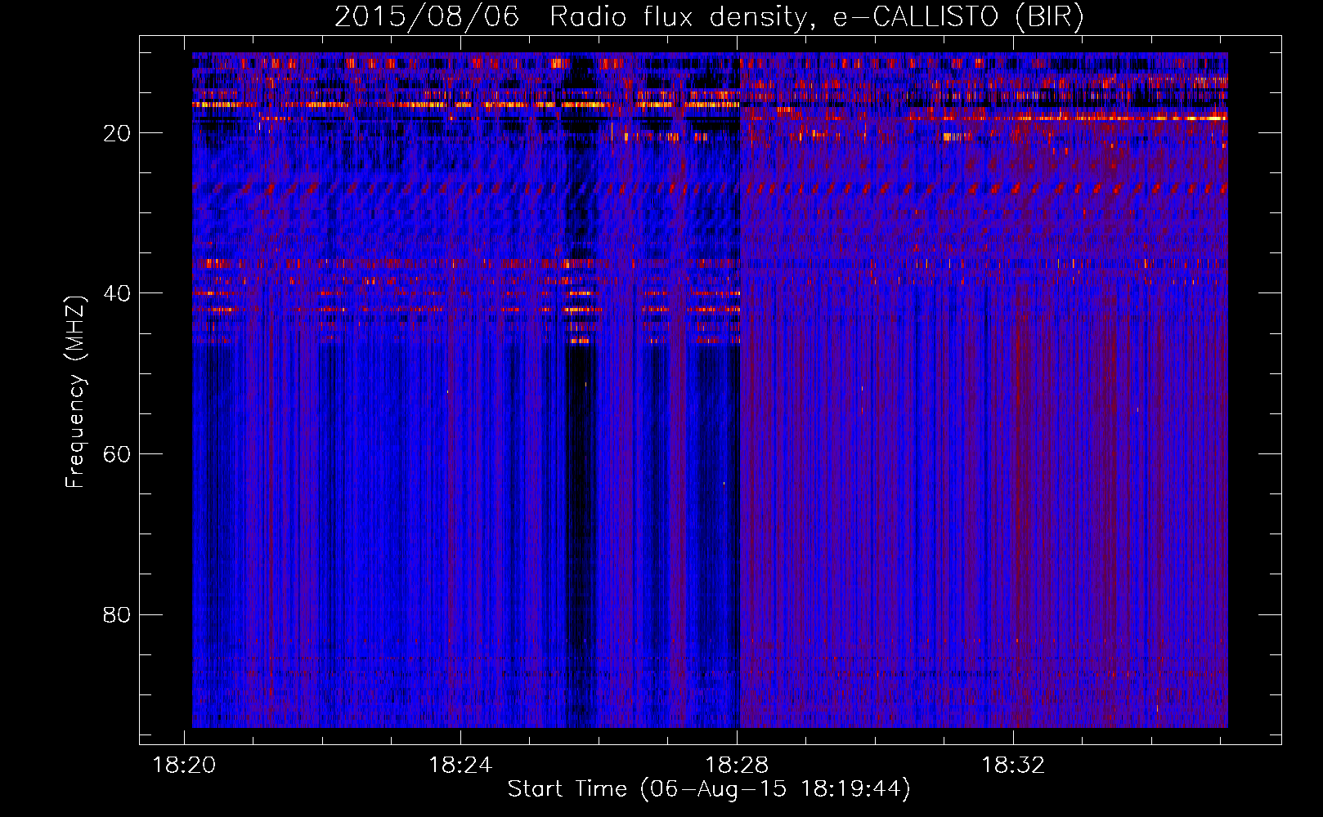Click the 60 MHz tick label
The image size is (1323, 817).
coord(117,454)
